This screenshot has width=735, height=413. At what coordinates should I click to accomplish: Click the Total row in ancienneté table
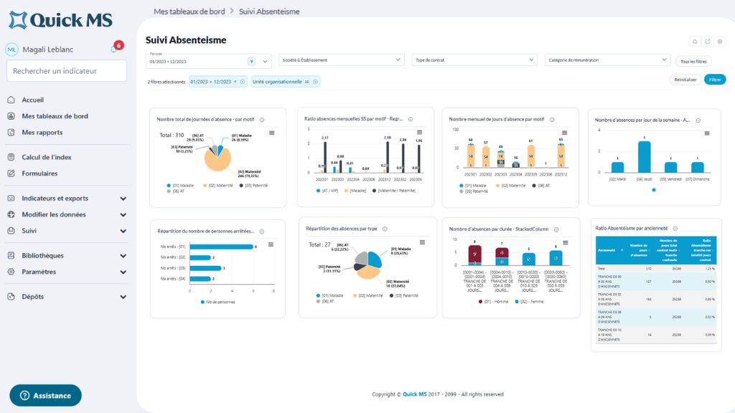pyautogui.click(x=656, y=269)
